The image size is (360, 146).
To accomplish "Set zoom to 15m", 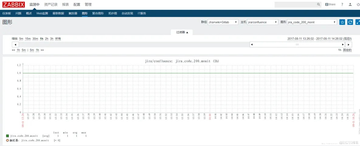I will pyautogui.click(x=28, y=39).
